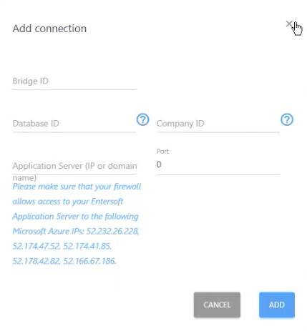Click the word Entersoft in the notice
The height and width of the screenshot is (331, 307).
pos(107,202)
